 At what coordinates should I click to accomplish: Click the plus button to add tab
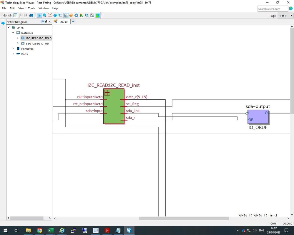pos(73,21)
